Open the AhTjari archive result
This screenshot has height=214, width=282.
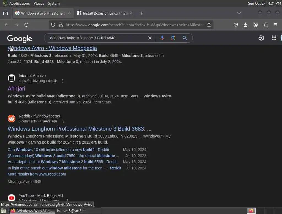16,89
